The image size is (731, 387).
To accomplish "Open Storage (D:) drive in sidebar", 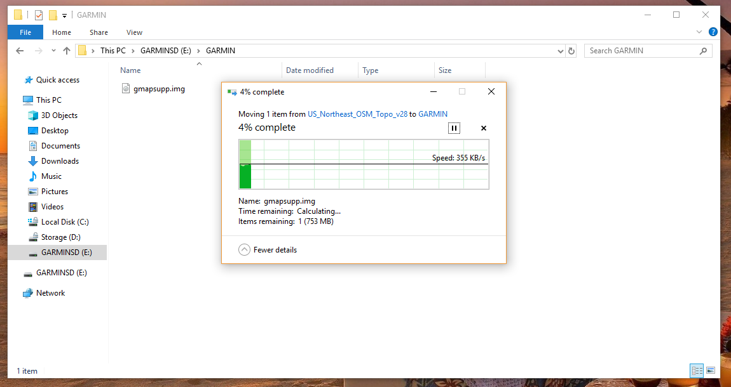I will (60, 237).
